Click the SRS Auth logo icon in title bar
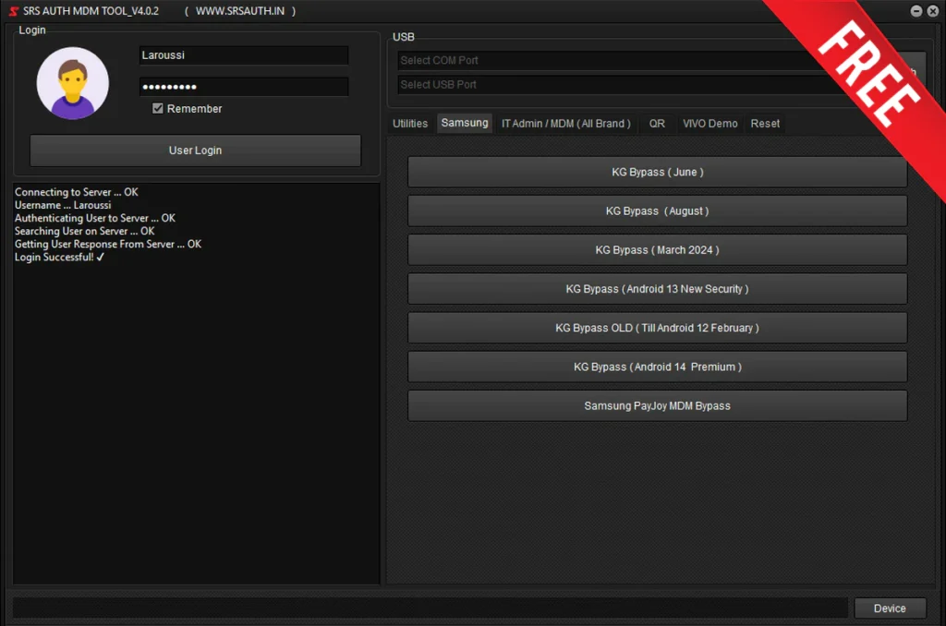Viewport: 946px width, 626px height. [13, 11]
